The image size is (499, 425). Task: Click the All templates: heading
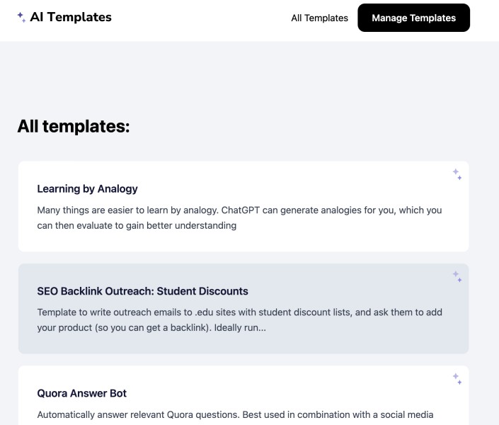(74, 126)
